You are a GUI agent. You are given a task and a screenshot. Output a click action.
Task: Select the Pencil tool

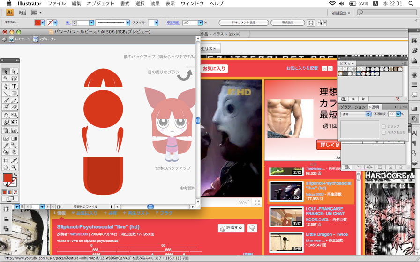coord(14,101)
